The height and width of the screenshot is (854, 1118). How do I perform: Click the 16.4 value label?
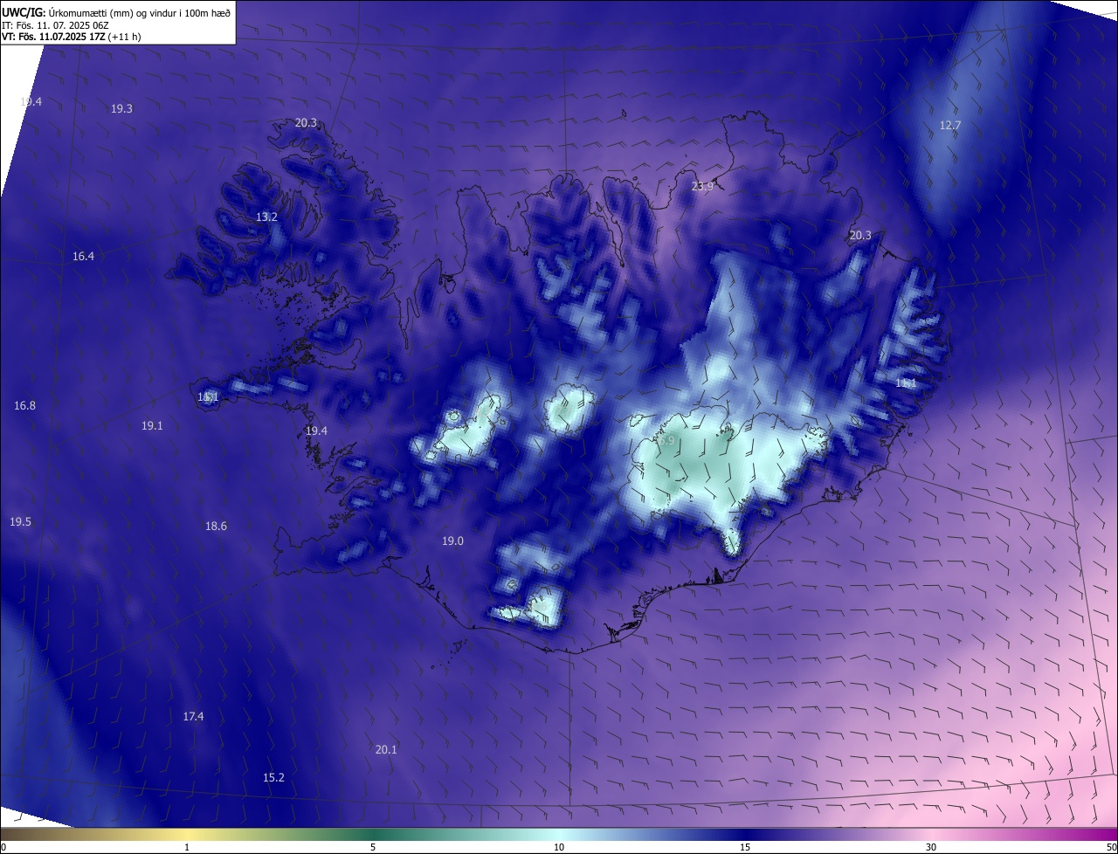(x=83, y=257)
